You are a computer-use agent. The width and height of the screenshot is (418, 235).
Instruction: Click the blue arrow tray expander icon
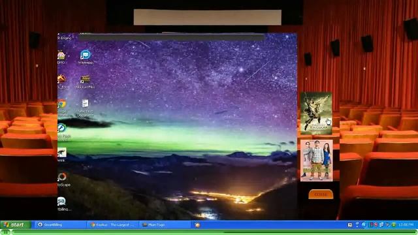(364, 225)
